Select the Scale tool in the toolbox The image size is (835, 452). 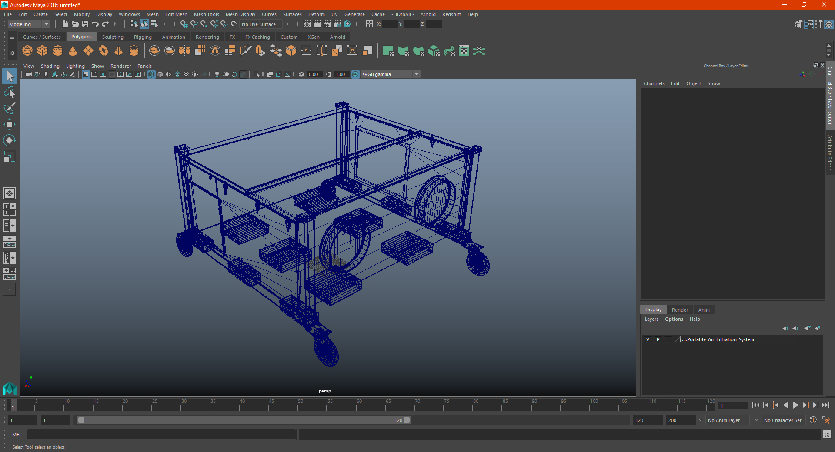point(9,156)
